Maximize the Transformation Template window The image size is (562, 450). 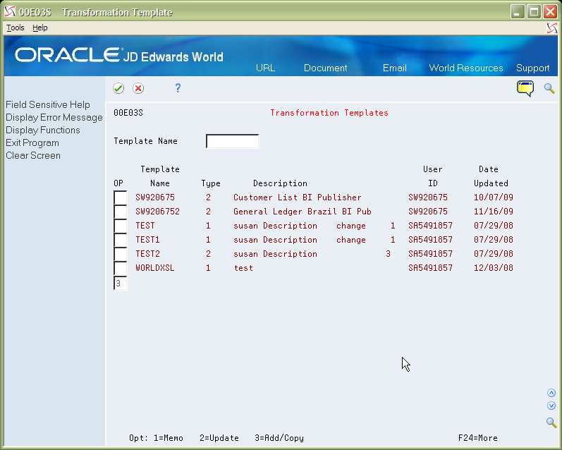click(x=534, y=12)
